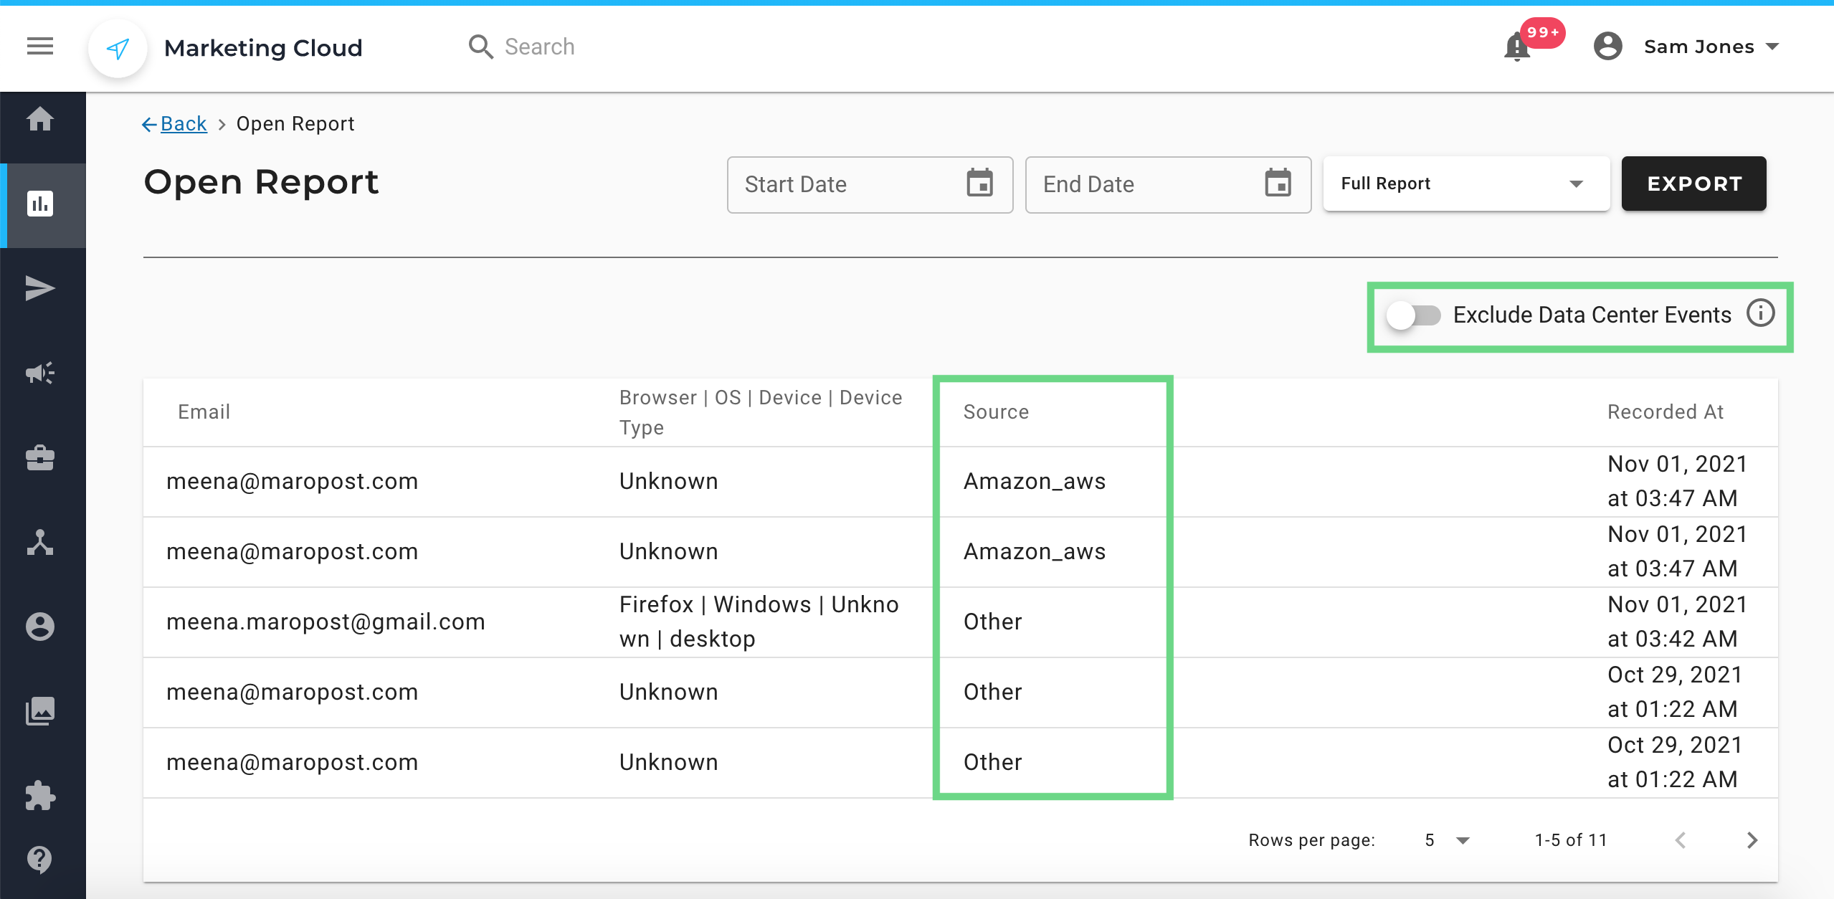Click the Recorded At column header
The width and height of the screenshot is (1834, 899).
click(x=1665, y=412)
